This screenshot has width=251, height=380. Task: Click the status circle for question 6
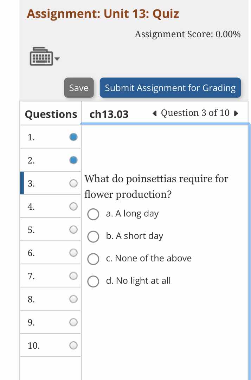point(73,253)
